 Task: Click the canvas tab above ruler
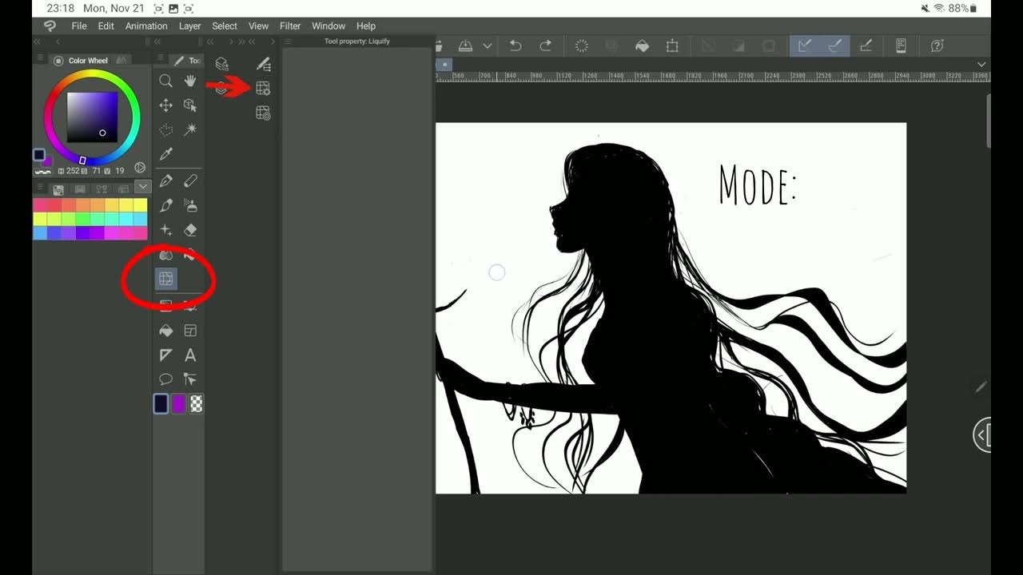(445, 65)
